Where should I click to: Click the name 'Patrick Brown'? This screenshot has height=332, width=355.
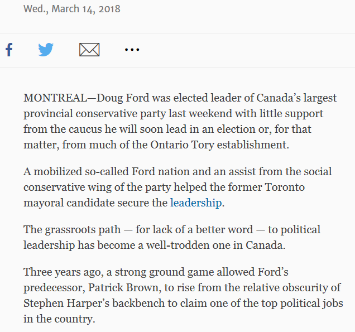click(124, 288)
